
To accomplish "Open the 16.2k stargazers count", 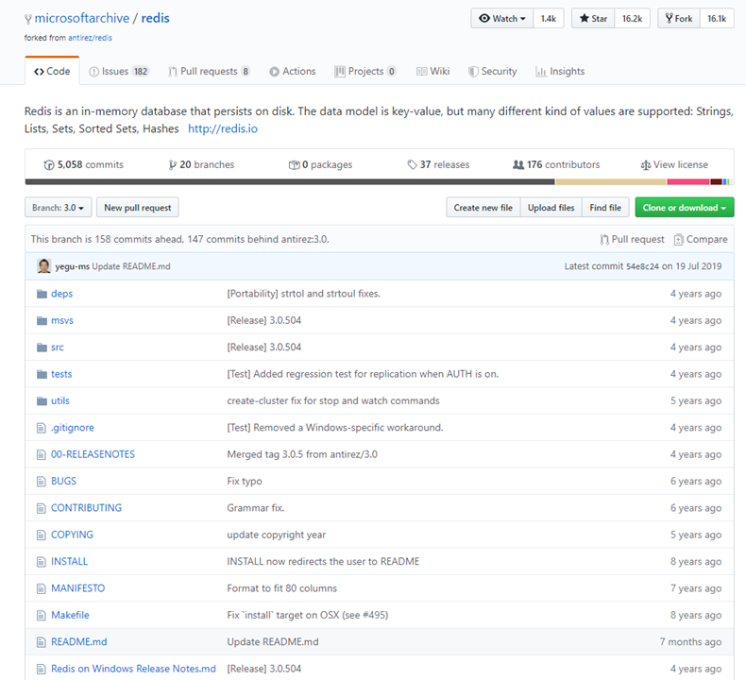I will 632,19.
